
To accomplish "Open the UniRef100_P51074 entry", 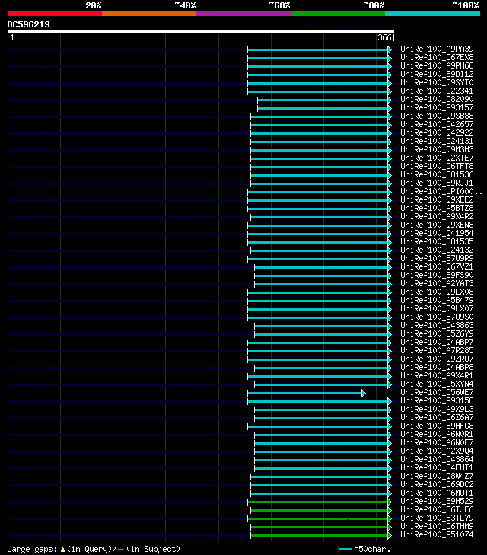I will tap(437, 534).
